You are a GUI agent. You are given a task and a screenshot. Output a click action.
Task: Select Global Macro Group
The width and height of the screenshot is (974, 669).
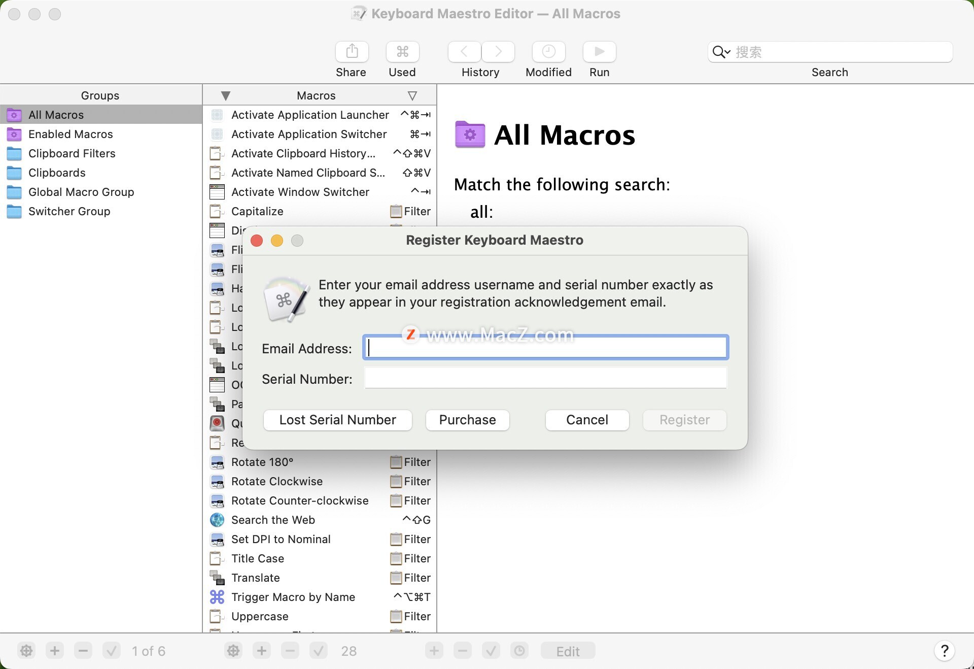point(101,192)
